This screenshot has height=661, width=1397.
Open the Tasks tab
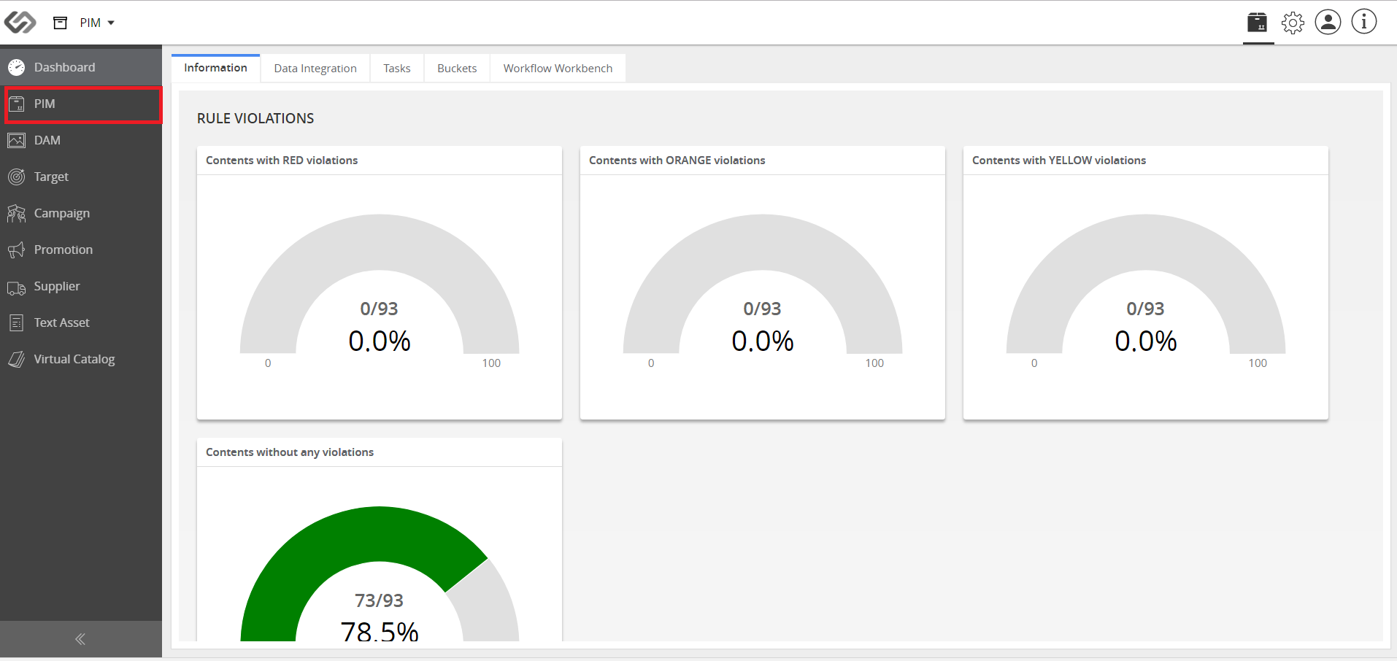397,69
